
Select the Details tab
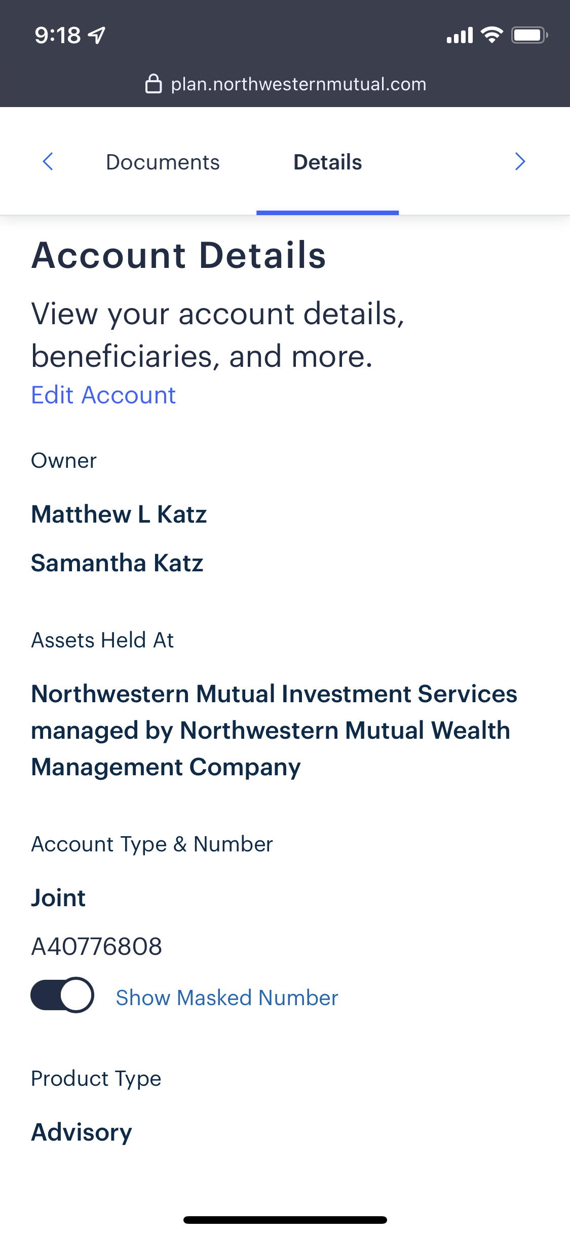point(327,162)
